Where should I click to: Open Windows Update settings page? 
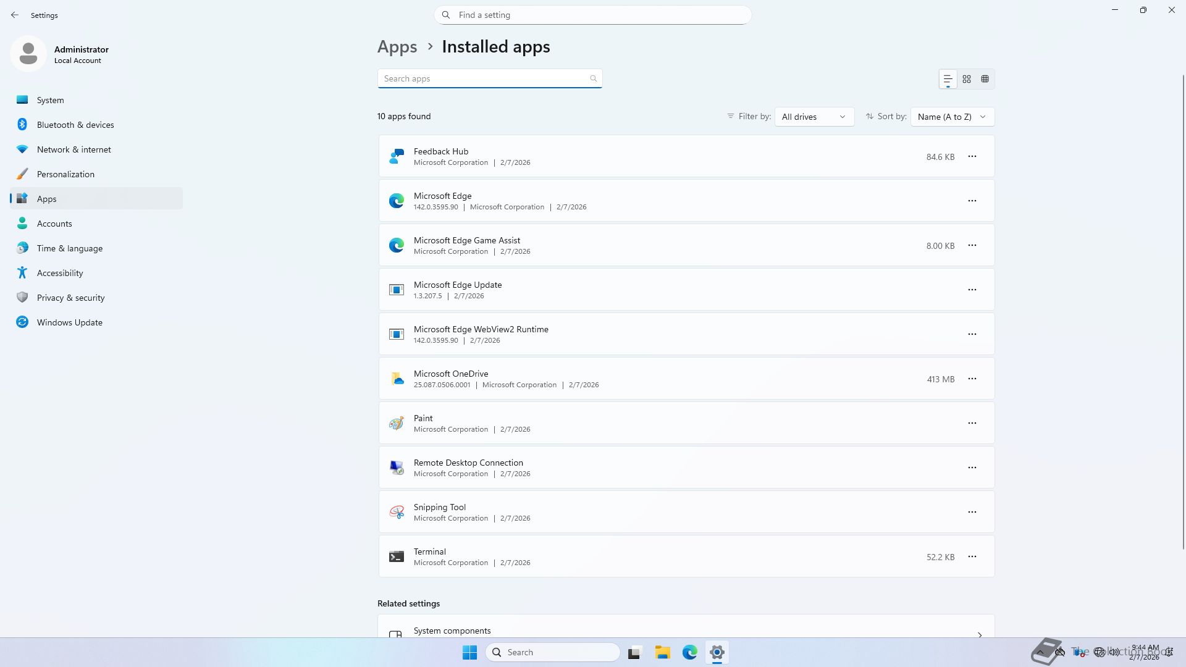point(69,322)
